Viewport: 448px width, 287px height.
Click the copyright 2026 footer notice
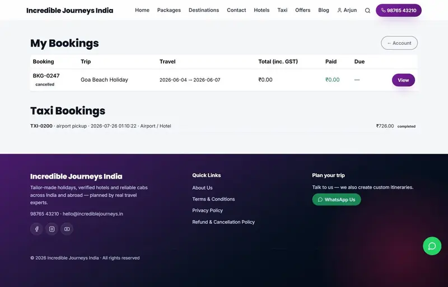(85, 258)
